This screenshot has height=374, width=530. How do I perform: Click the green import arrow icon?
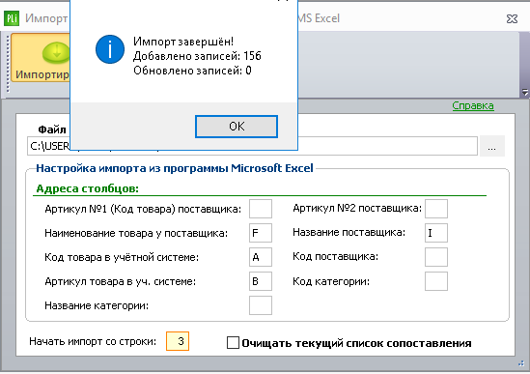point(56,53)
